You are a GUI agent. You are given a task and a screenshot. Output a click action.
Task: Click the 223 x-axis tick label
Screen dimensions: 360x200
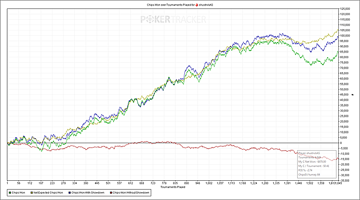click(x=52, y=183)
